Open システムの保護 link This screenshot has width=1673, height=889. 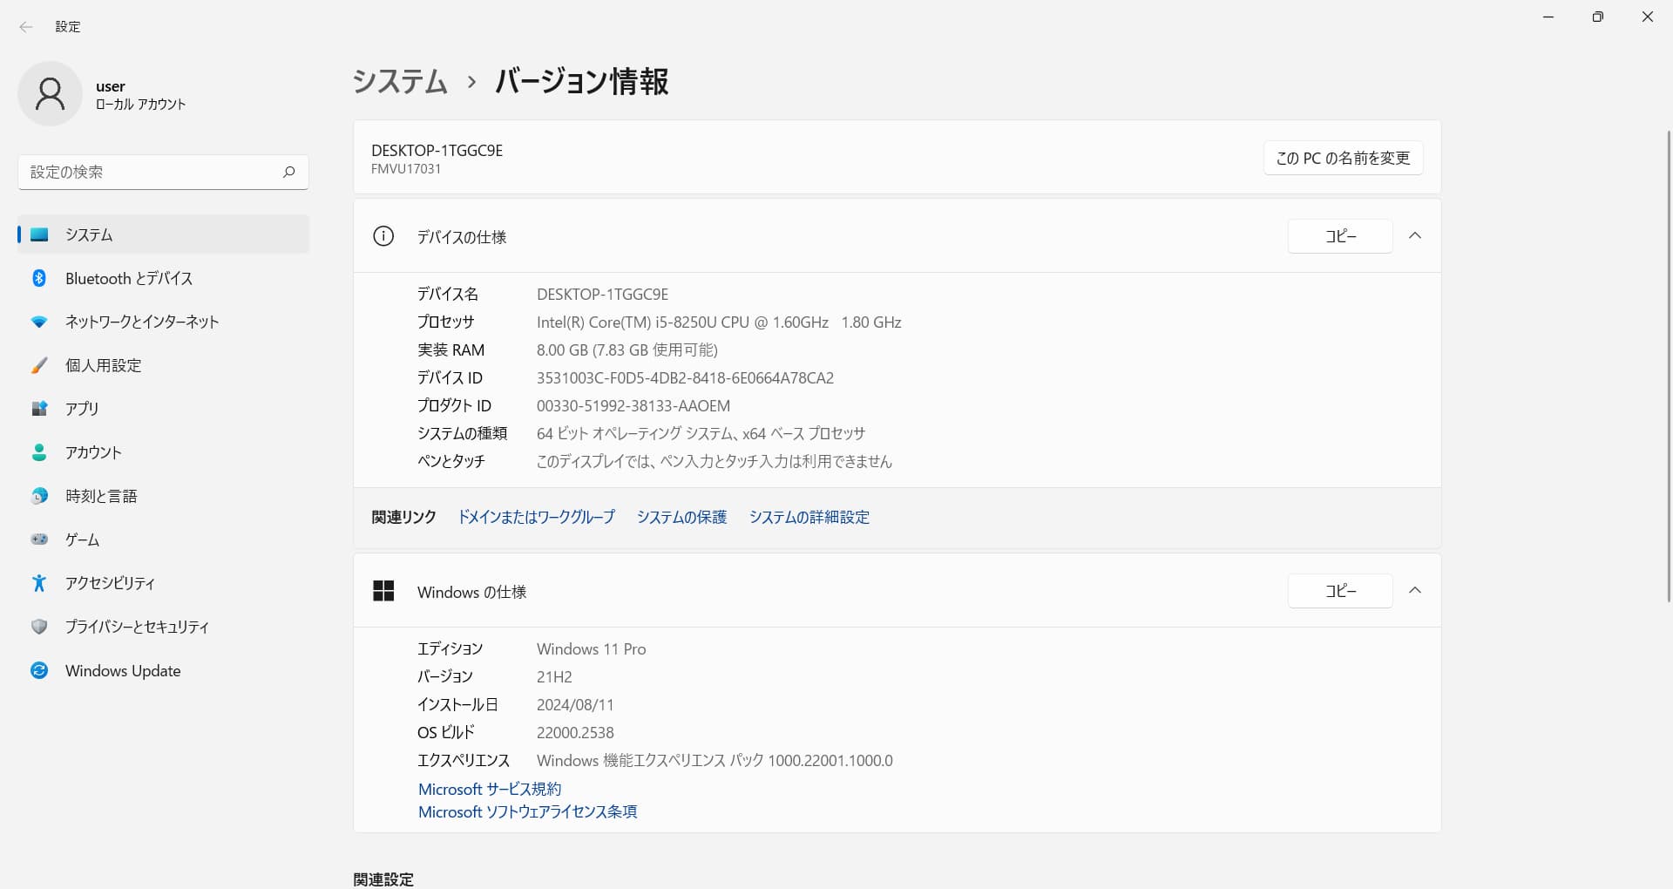[x=681, y=517]
